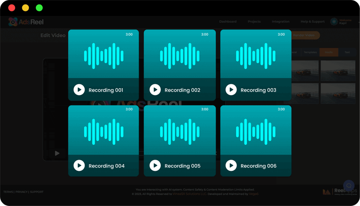Play Recording 002
Viewport: 360px width, 206px height.
(x=155, y=90)
